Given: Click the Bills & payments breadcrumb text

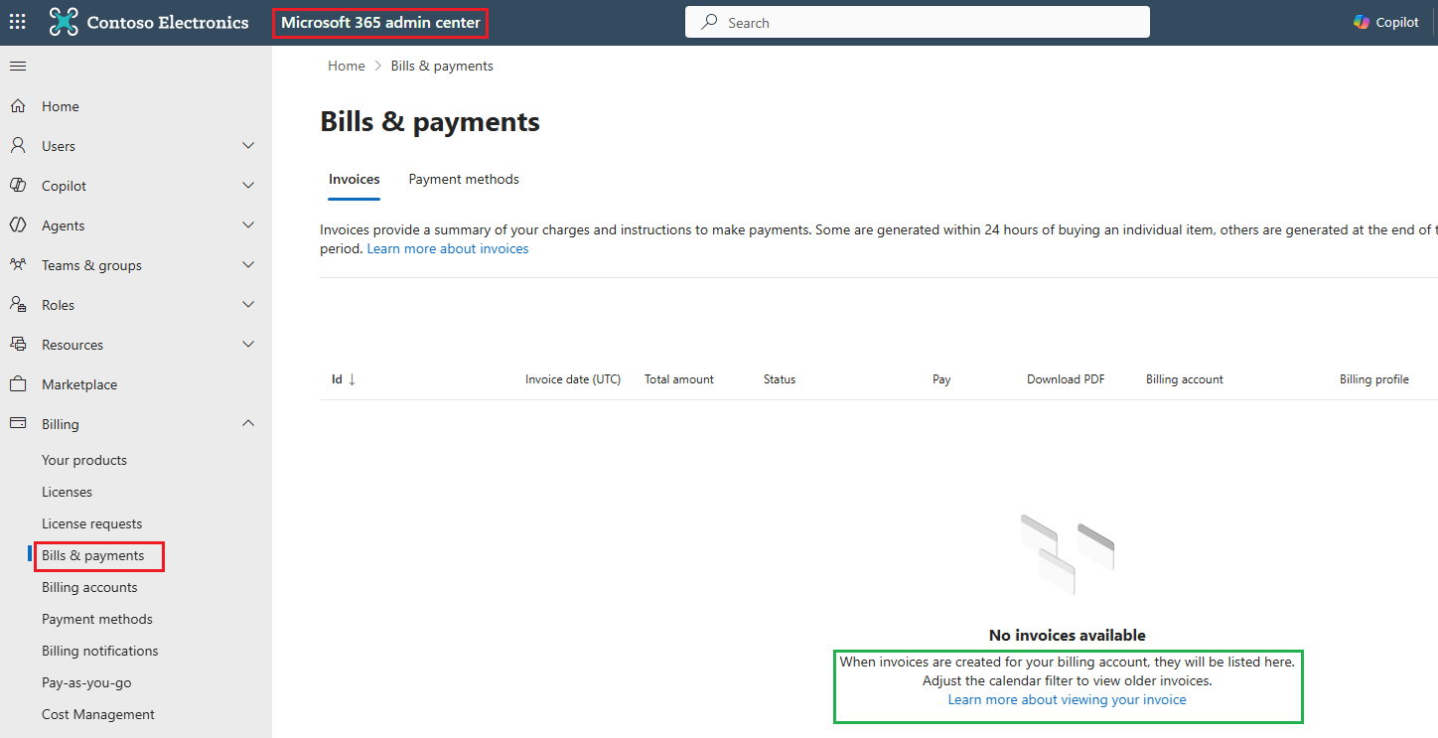Looking at the screenshot, I should 442,67.
